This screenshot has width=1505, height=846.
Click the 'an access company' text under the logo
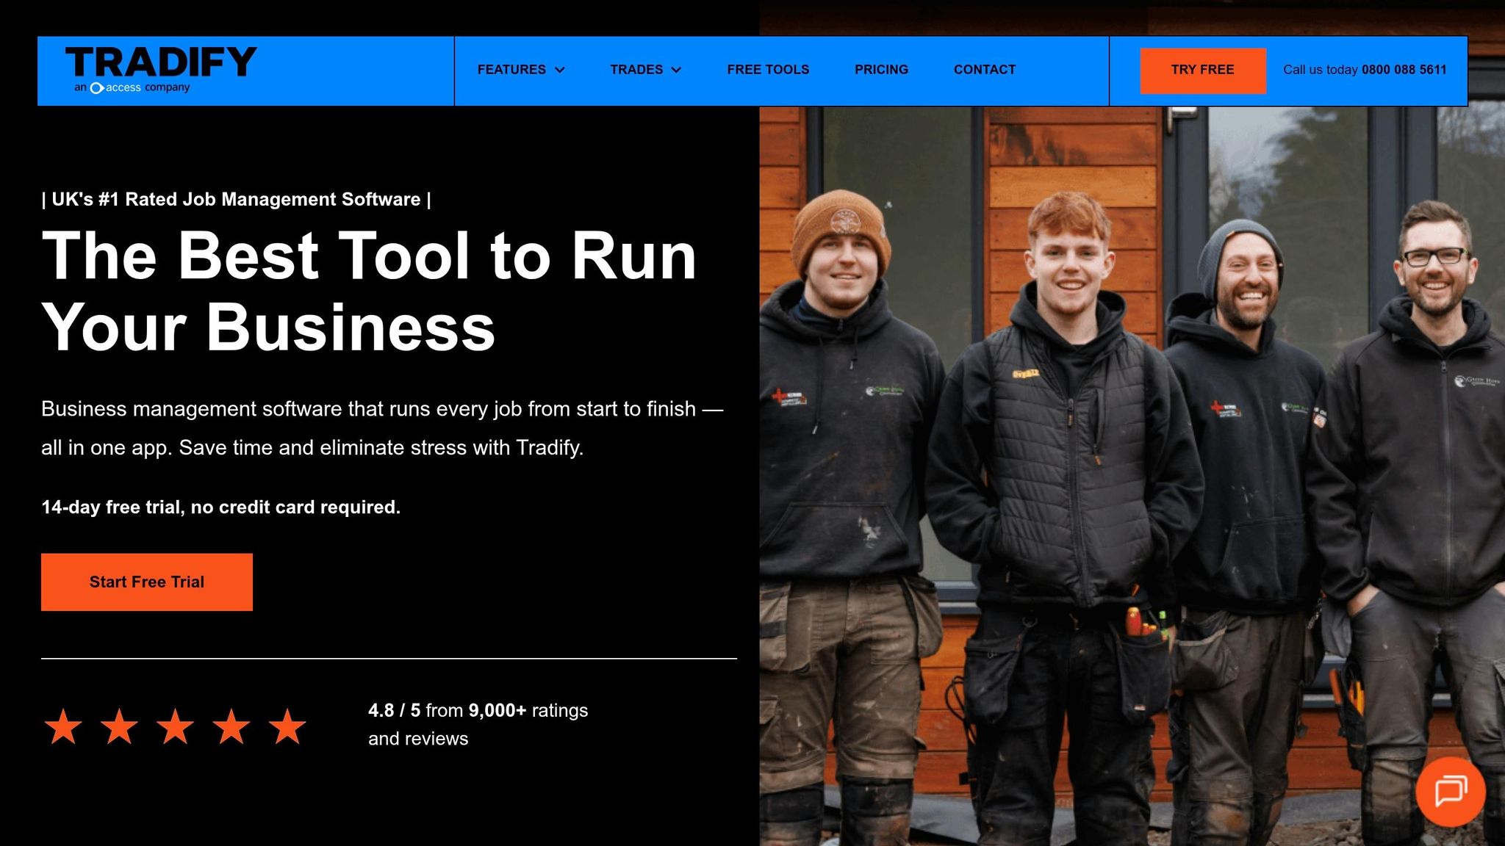coord(132,87)
